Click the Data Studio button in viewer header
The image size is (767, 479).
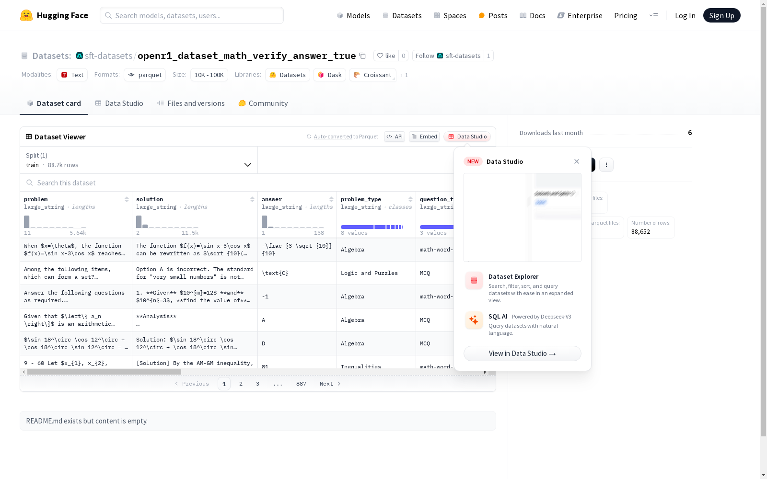[x=467, y=137]
